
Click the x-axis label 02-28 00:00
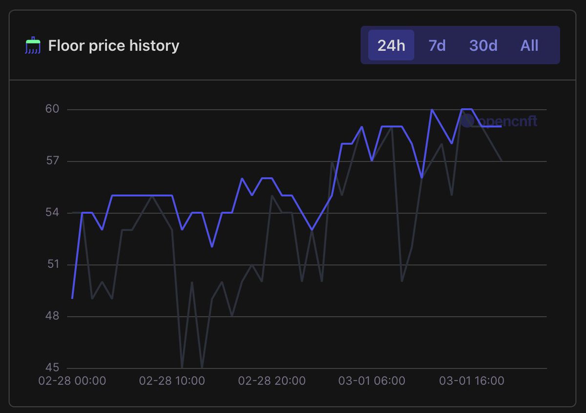point(72,381)
